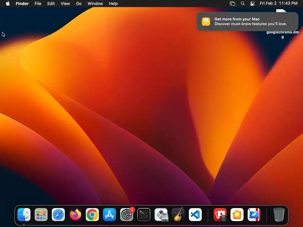The width and height of the screenshot is (303, 227).
Task: Open the Apple menu
Action: (x=8, y=4)
